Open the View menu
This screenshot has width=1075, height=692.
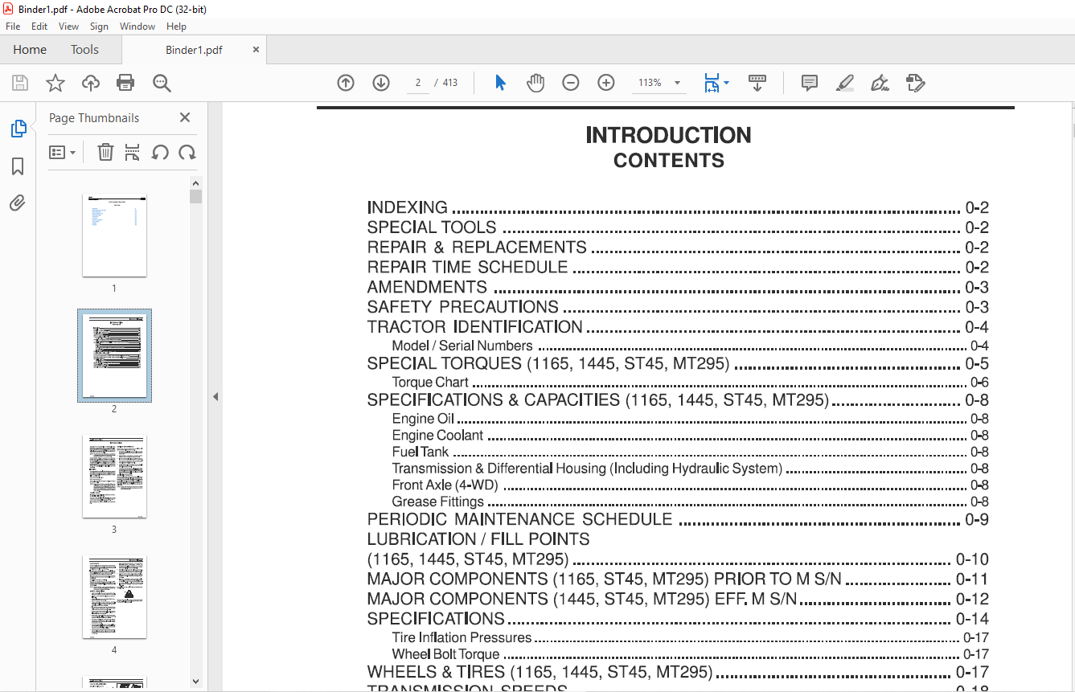click(x=68, y=27)
